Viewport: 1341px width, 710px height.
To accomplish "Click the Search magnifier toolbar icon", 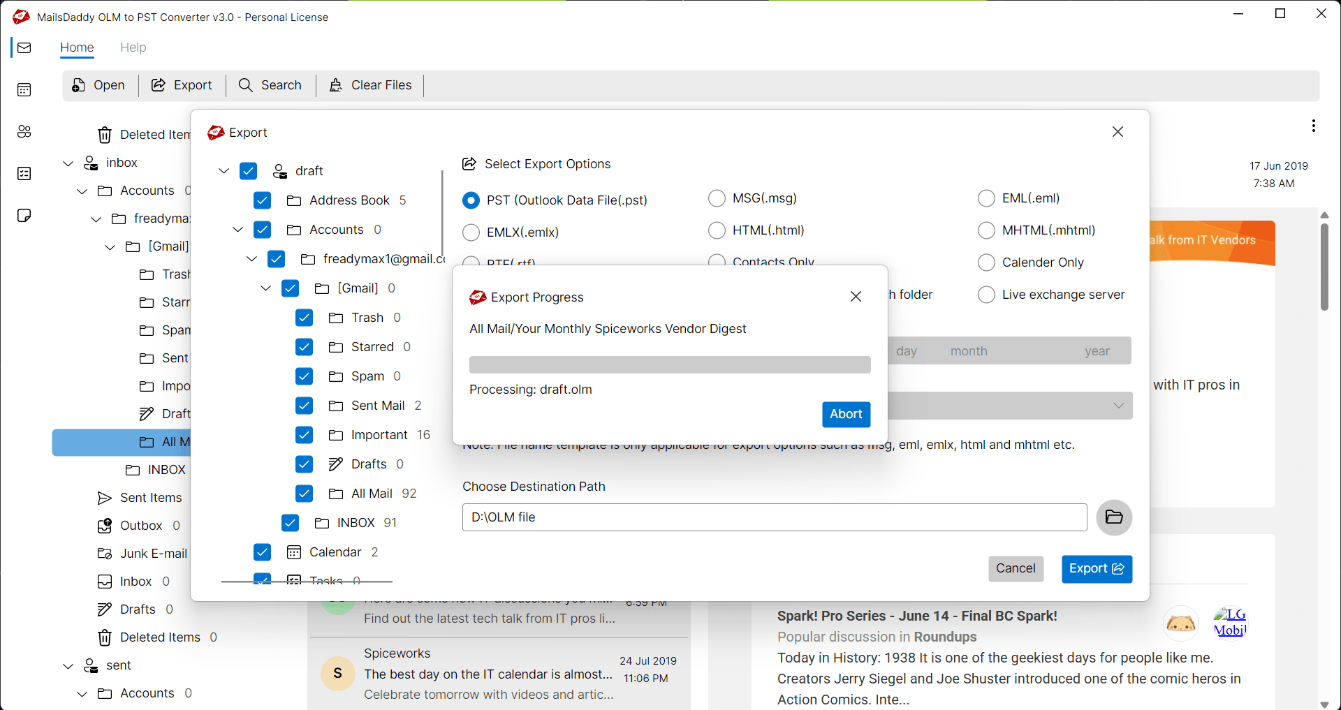I will pos(245,85).
